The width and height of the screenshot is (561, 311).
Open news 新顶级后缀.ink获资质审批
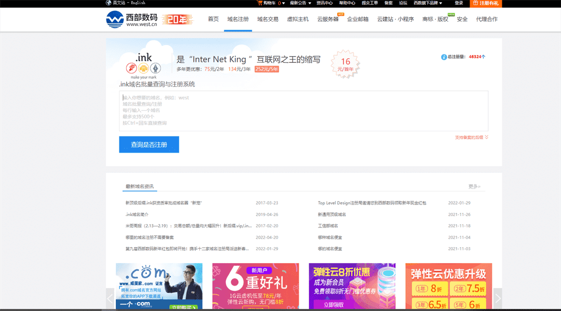point(164,202)
